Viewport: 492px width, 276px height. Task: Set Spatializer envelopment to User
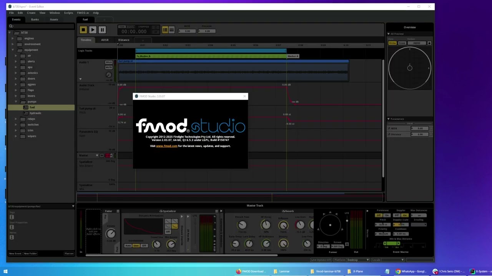click(136, 246)
